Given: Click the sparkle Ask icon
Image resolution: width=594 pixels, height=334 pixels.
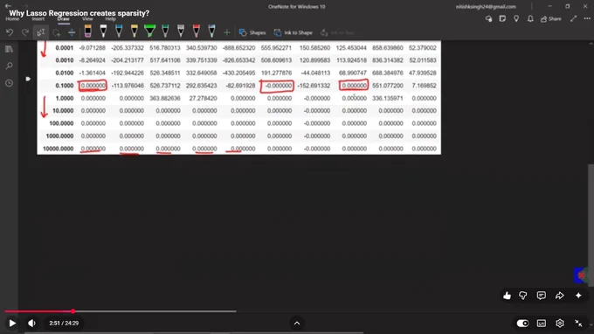Looking at the screenshot, I should coord(578,296).
